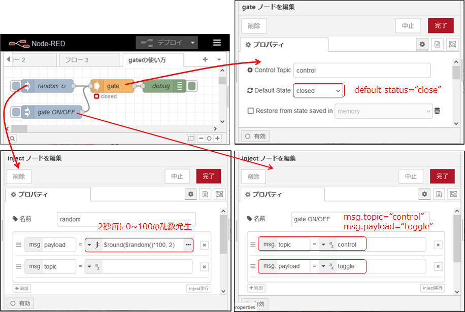Expand the JSONata expression editor for payload
465x312 pixels.
(188, 245)
